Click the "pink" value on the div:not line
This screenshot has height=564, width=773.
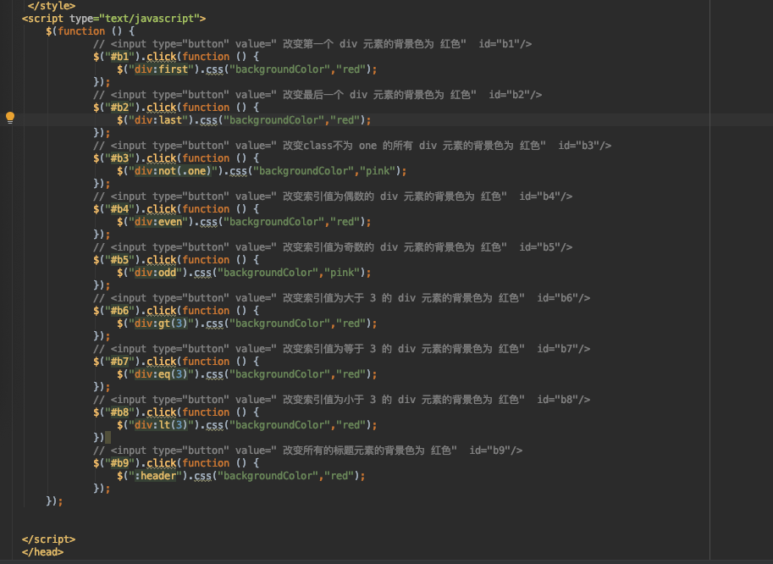(x=378, y=171)
